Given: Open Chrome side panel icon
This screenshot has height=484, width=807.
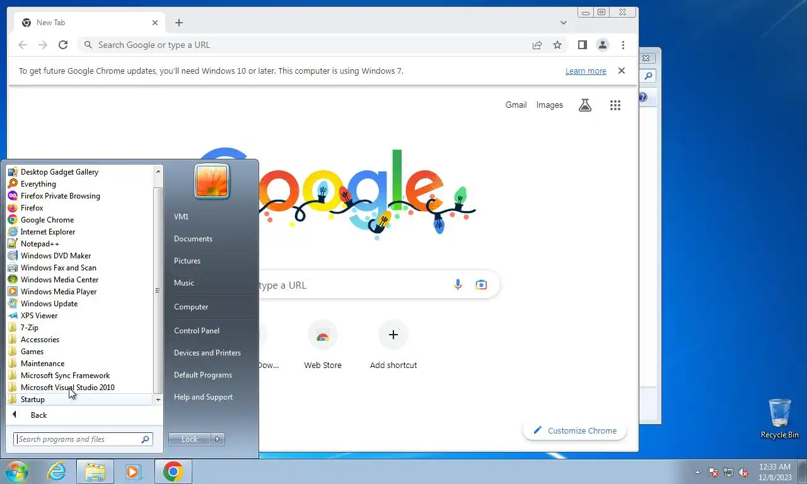Looking at the screenshot, I should pyautogui.click(x=583, y=45).
